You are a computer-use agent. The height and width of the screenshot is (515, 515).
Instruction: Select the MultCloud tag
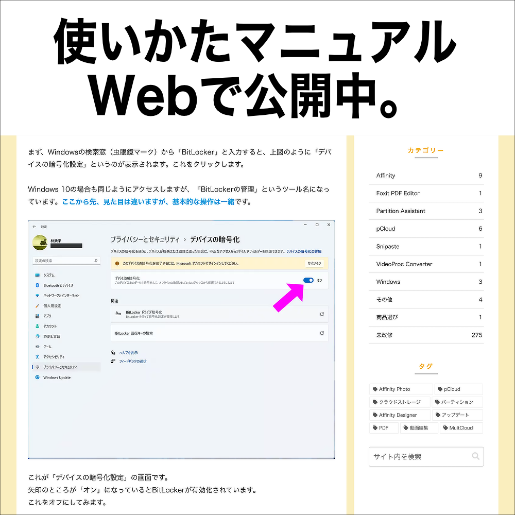coord(460,427)
